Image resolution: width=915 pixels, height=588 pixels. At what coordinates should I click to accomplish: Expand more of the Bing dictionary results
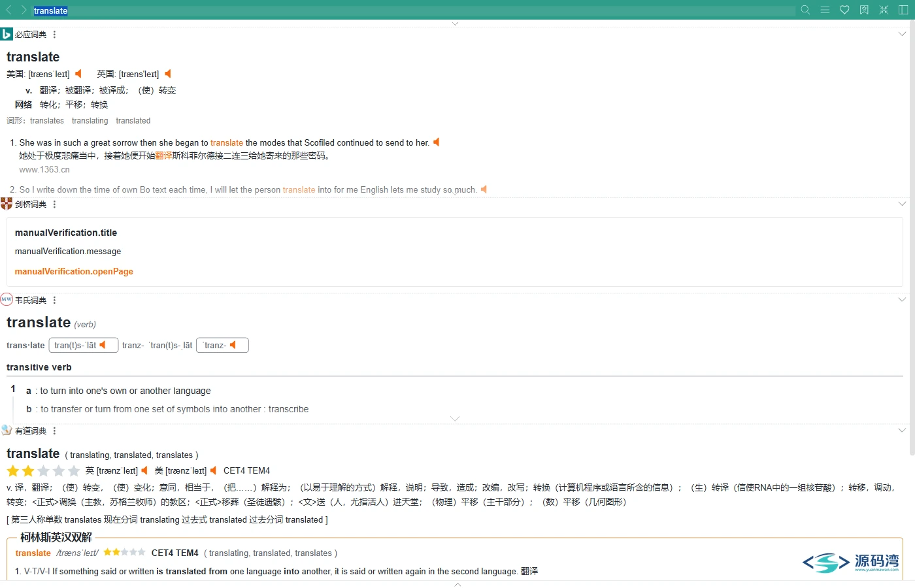pyautogui.click(x=456, y=193)
